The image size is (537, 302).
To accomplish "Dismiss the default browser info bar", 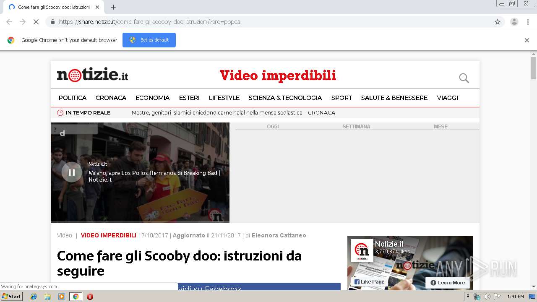I will 527,40.
